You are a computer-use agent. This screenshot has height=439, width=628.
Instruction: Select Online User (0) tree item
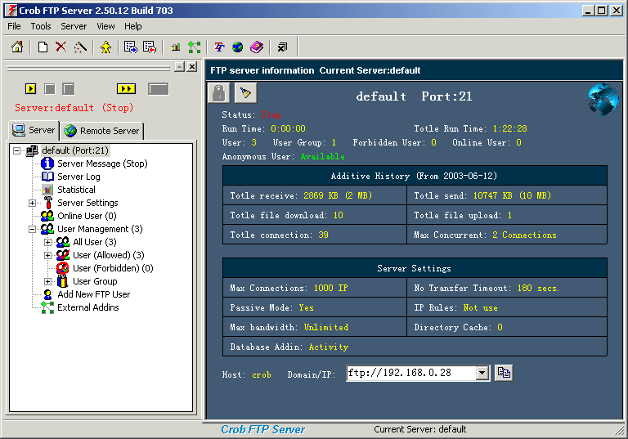click(87, 216)
